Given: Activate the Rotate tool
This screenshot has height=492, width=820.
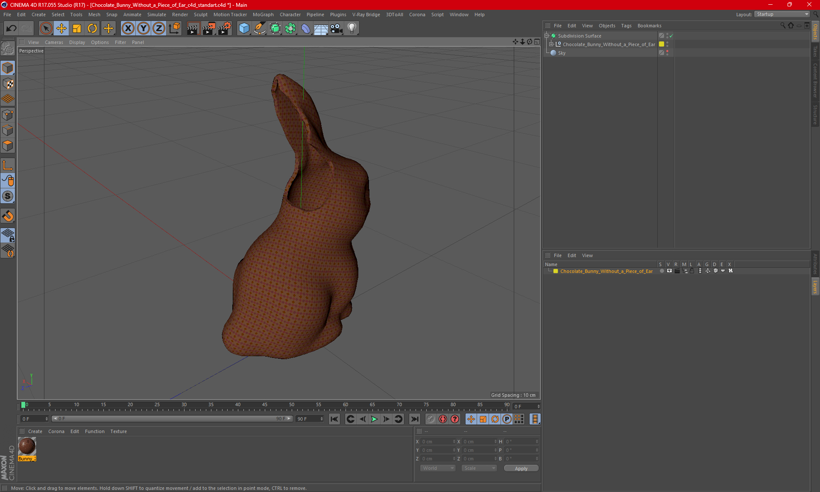Looking at the screenshot, I should pyautogui.click(x=92, y=29).
